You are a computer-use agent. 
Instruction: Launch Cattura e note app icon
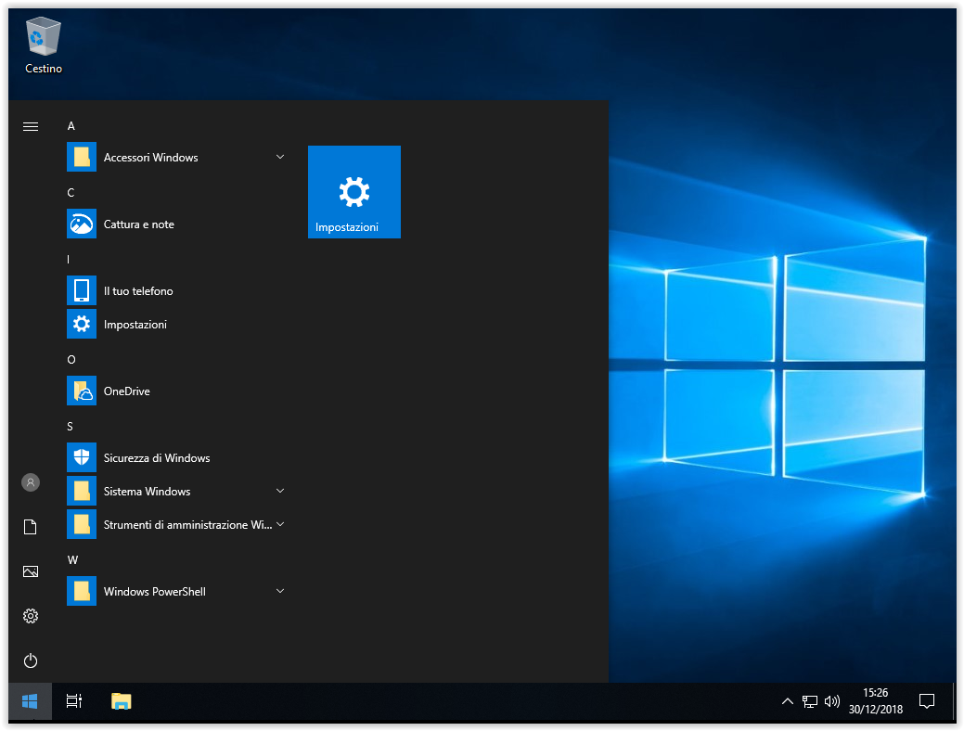coord(81,224)
